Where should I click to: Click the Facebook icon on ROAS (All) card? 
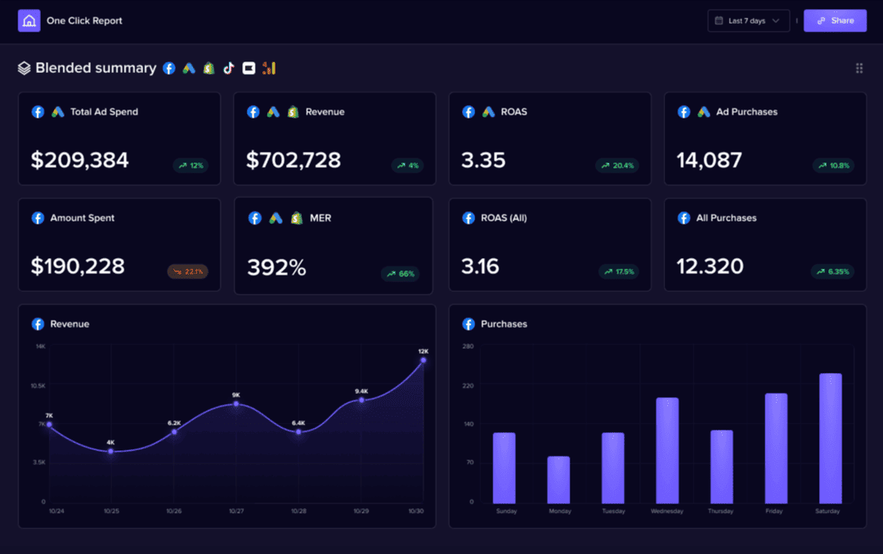[468, 218]
